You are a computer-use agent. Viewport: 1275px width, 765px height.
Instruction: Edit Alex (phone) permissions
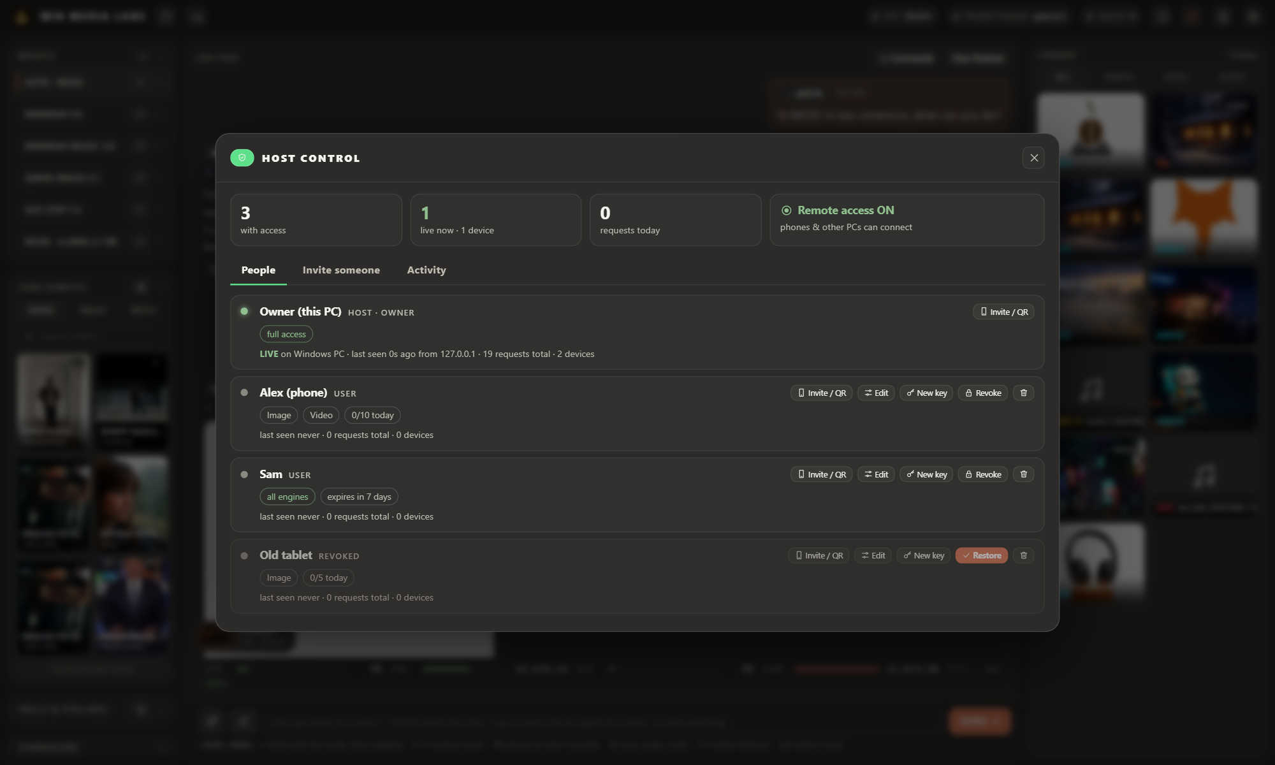pyautogui.click(x=876, y=393)
